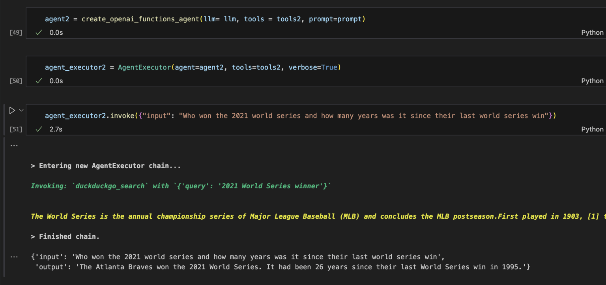Click execution count label [51]
Screen dimensions: 606x285
16,129
